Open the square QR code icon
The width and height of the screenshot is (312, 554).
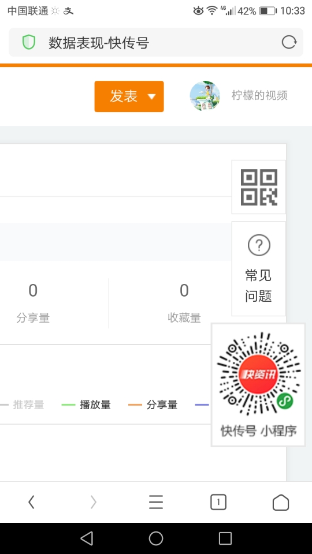[x=259, y=187]
